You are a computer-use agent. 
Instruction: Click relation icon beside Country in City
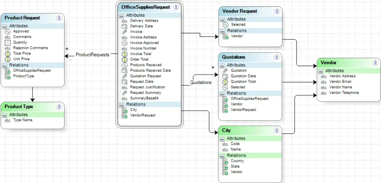point(225,161)
